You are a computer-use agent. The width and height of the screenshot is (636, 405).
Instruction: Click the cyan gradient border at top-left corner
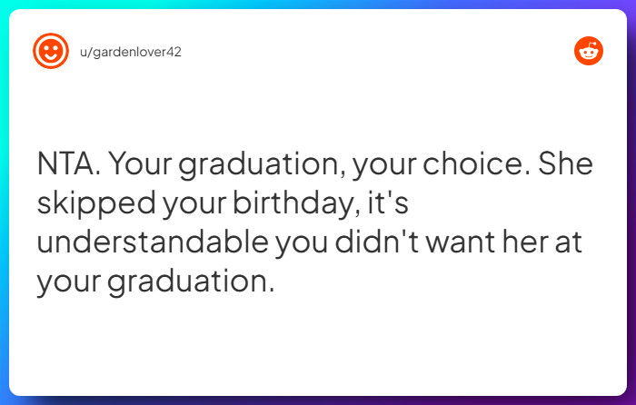pos(5,5)
